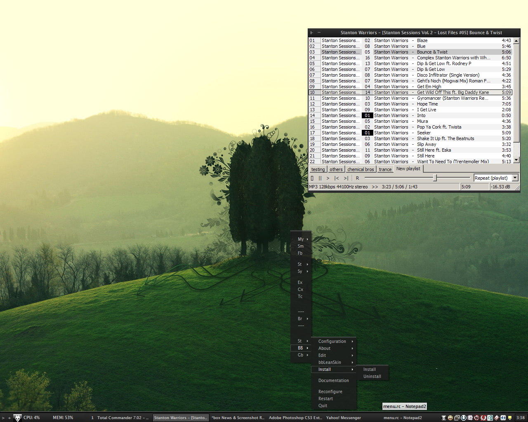The height and width of the screenshot is (422, 528).
Task: Click the blue download arrow tray icon
Action: click(x=464, y=417)
